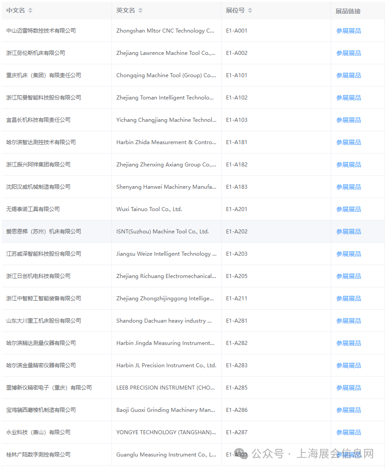The width and height of the screenshot is (386, 469).
Task: Select 中山迈雷特数控技术有限公司 cell
Action: pos(41,30)
